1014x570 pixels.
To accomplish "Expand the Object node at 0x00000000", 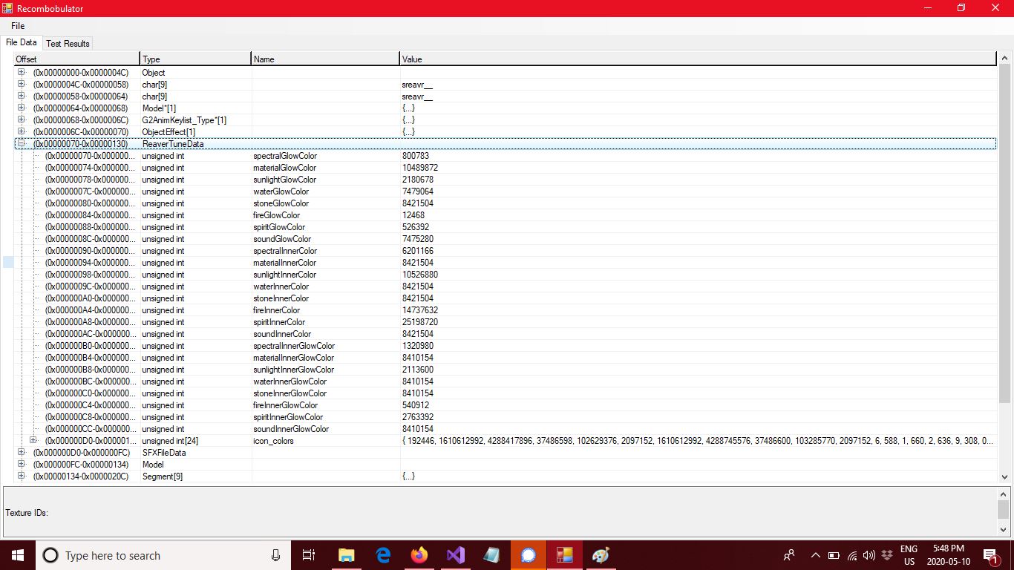I will pyautogui.click(x=22, y=72).
